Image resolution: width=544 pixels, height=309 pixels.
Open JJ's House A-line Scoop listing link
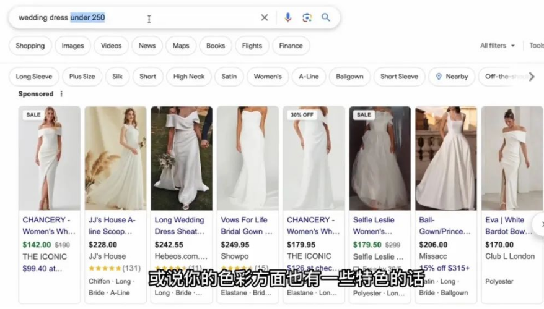pyautogui.click(x=112, y=226)
